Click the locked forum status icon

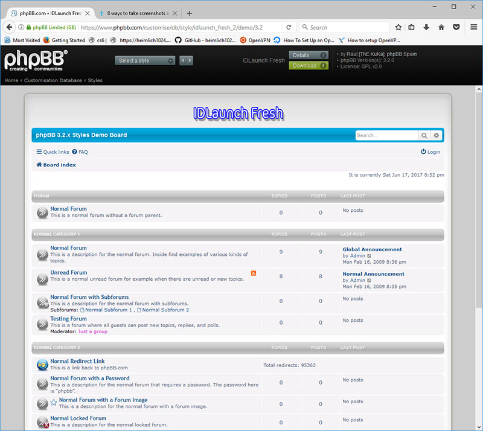click(x=42, y=422)
